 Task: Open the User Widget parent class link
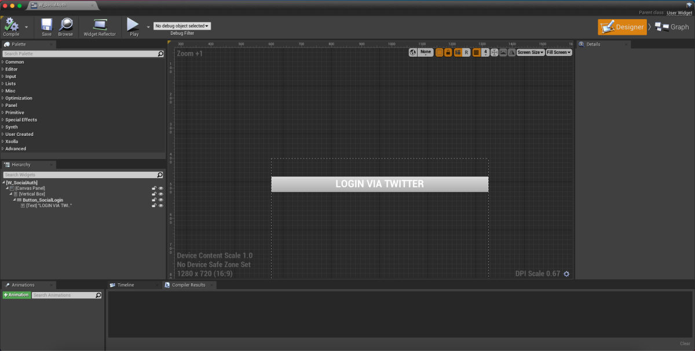click(679, 12)
